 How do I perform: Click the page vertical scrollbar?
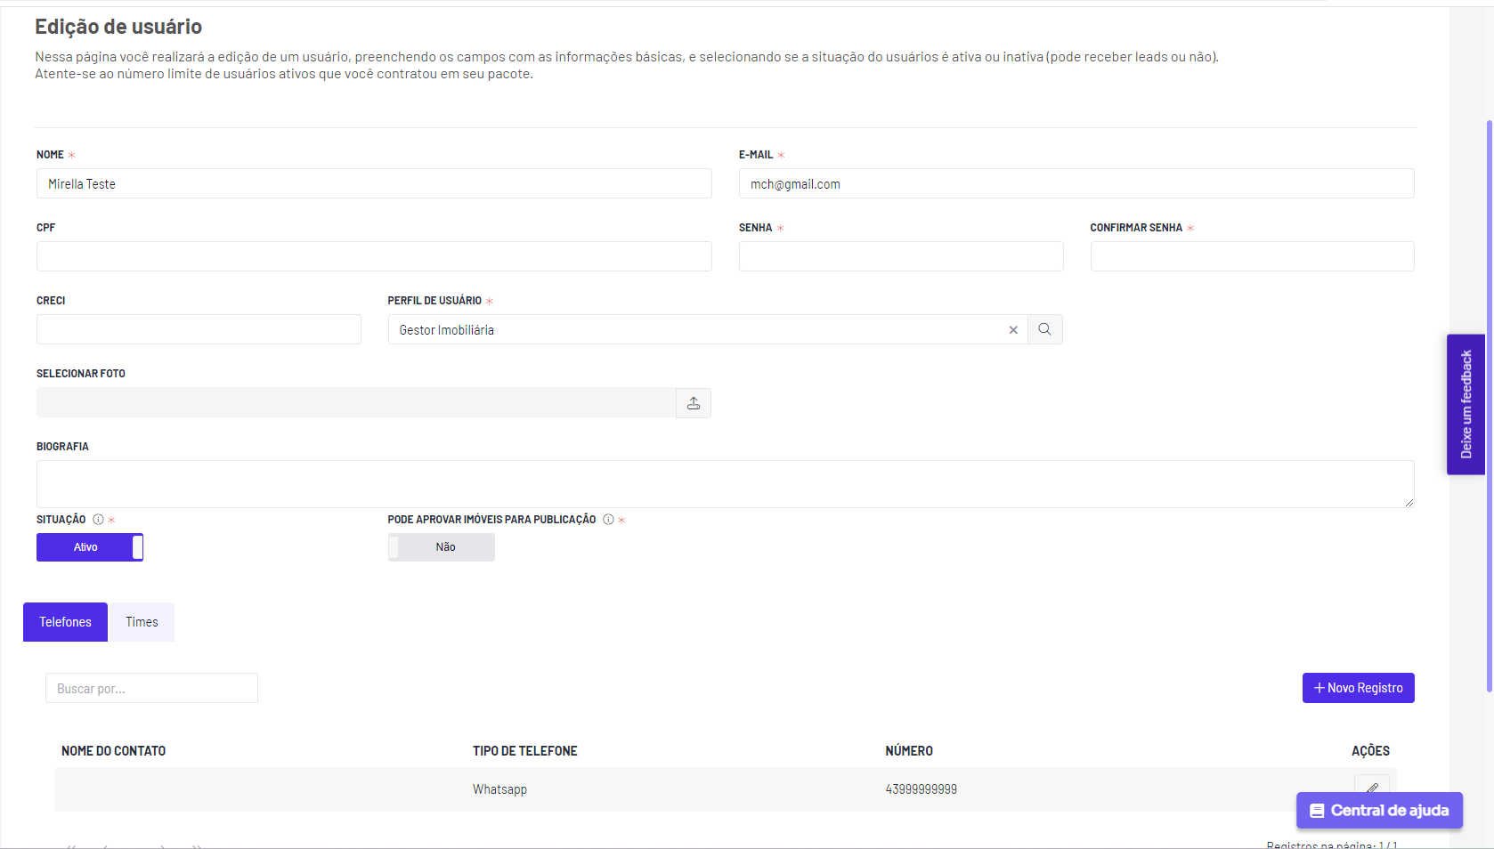click(x=1490, y=406)
